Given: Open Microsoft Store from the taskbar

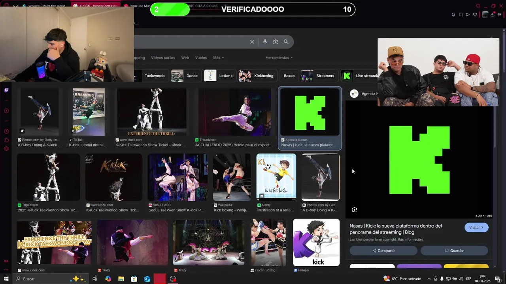Looking at the screenshot, I should [134, 279].
